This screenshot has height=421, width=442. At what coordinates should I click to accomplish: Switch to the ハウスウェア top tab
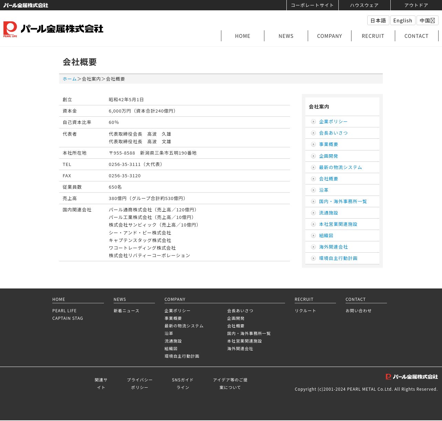click(x=364, y=5)
